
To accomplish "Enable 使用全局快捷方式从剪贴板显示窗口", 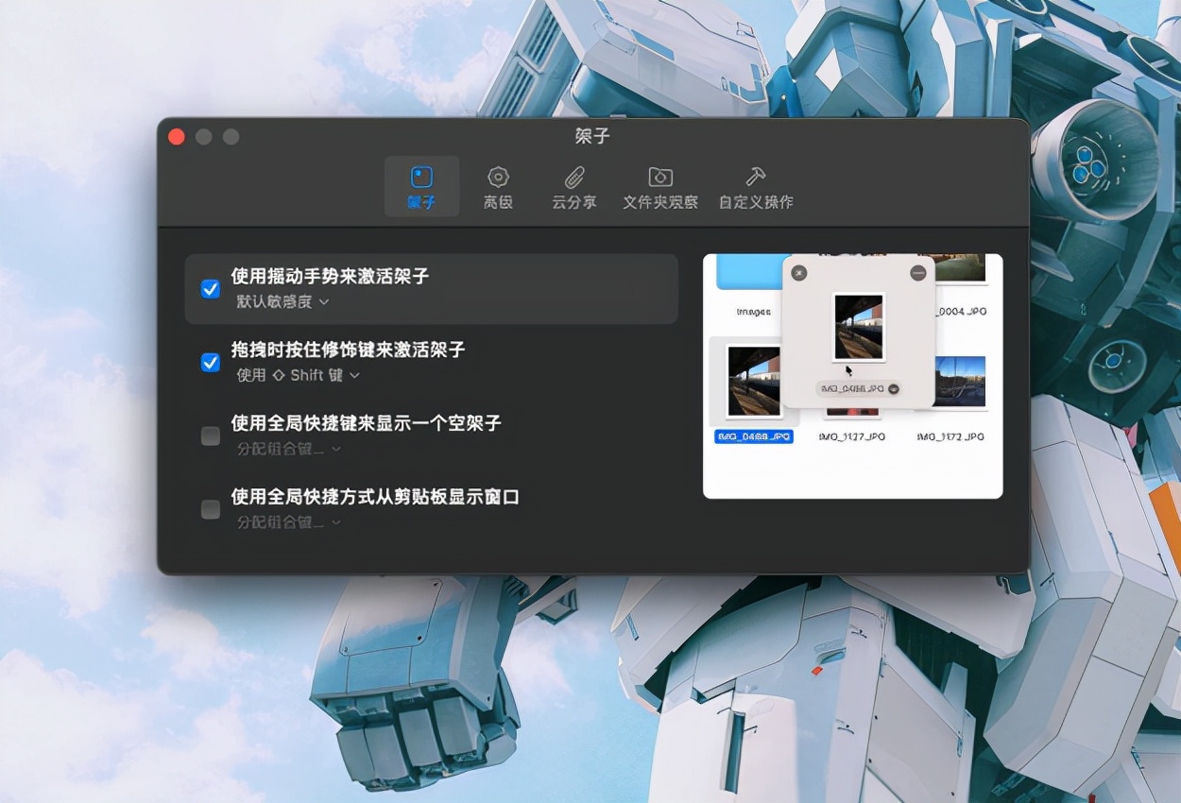I will (210, 508).
